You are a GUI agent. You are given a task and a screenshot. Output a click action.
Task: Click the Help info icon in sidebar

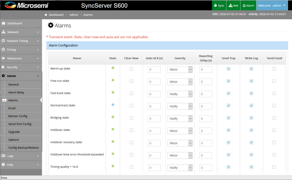coord(3,164)
